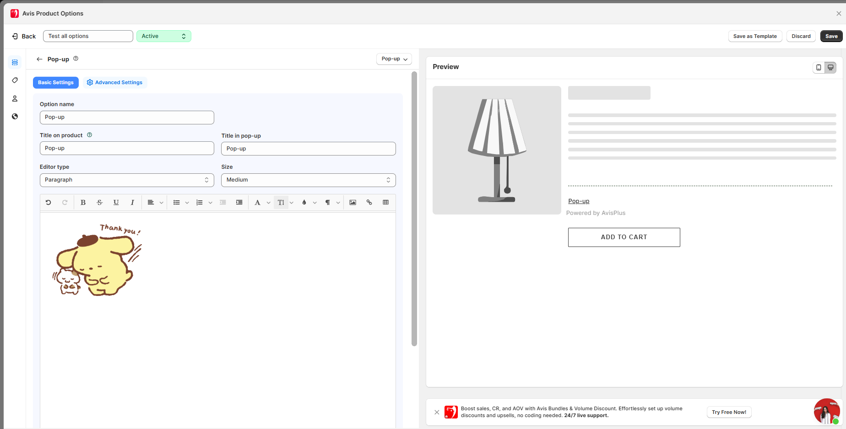This screenshot has height=429, width=846.
Task: Click the Italic formatting icon
Action: click(x=132, y=203)
